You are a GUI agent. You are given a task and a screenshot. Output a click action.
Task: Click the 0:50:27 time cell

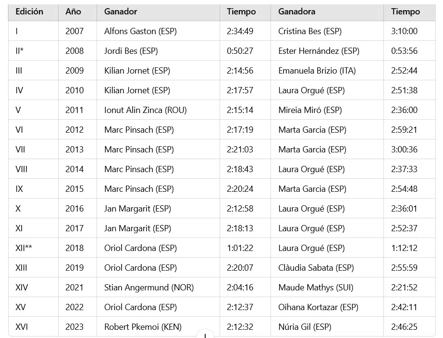tap(240, 51)
